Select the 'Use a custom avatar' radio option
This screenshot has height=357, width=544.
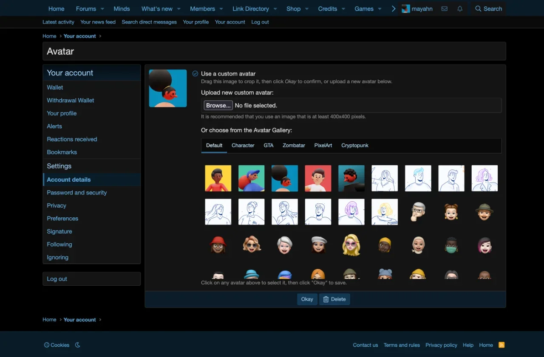click(x=195, y=73)
